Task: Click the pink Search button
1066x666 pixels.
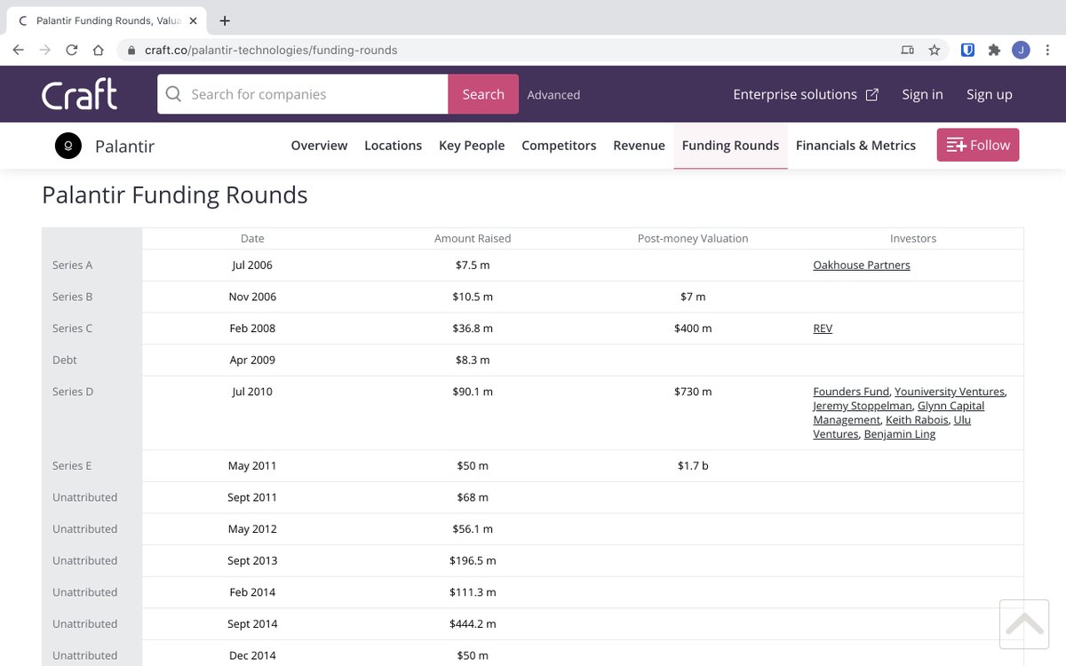Action: pyautogui.click(x=483, y=94)
